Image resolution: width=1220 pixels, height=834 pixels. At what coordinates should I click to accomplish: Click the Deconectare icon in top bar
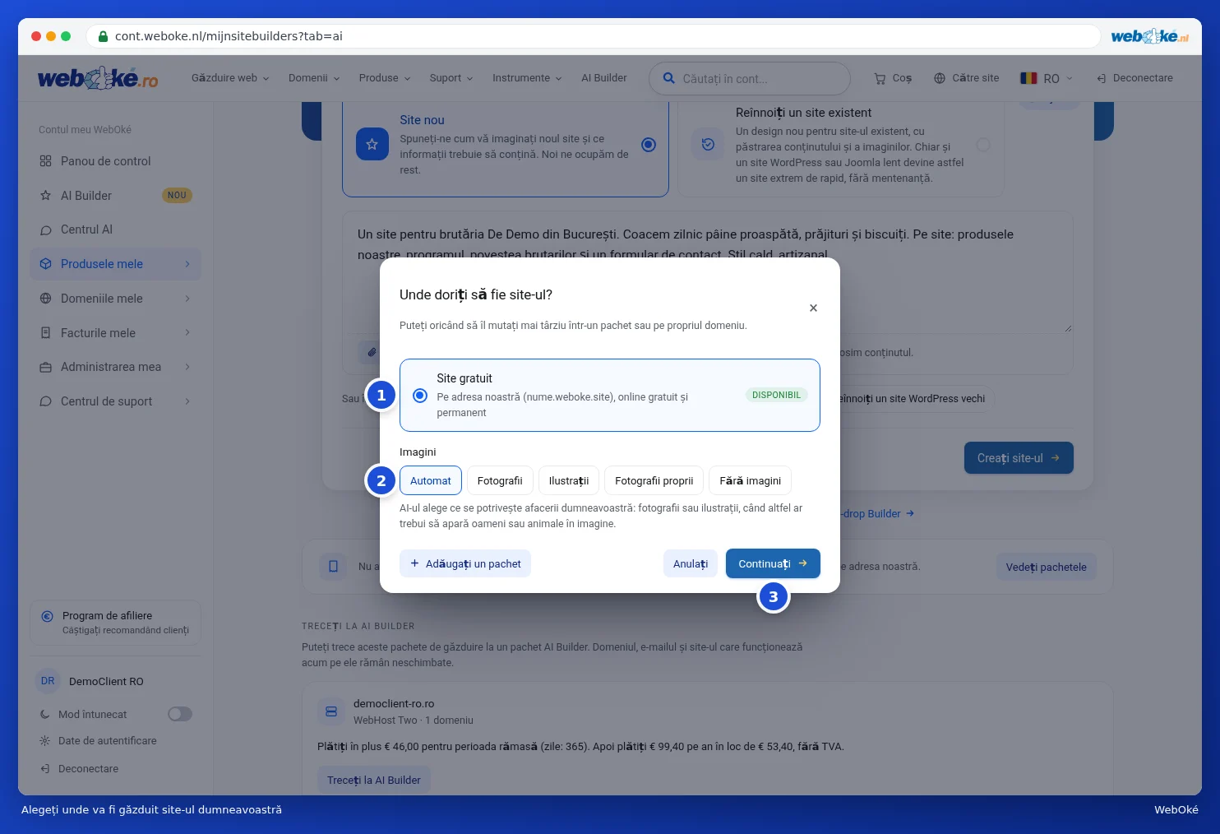[x=1102, y=78]
